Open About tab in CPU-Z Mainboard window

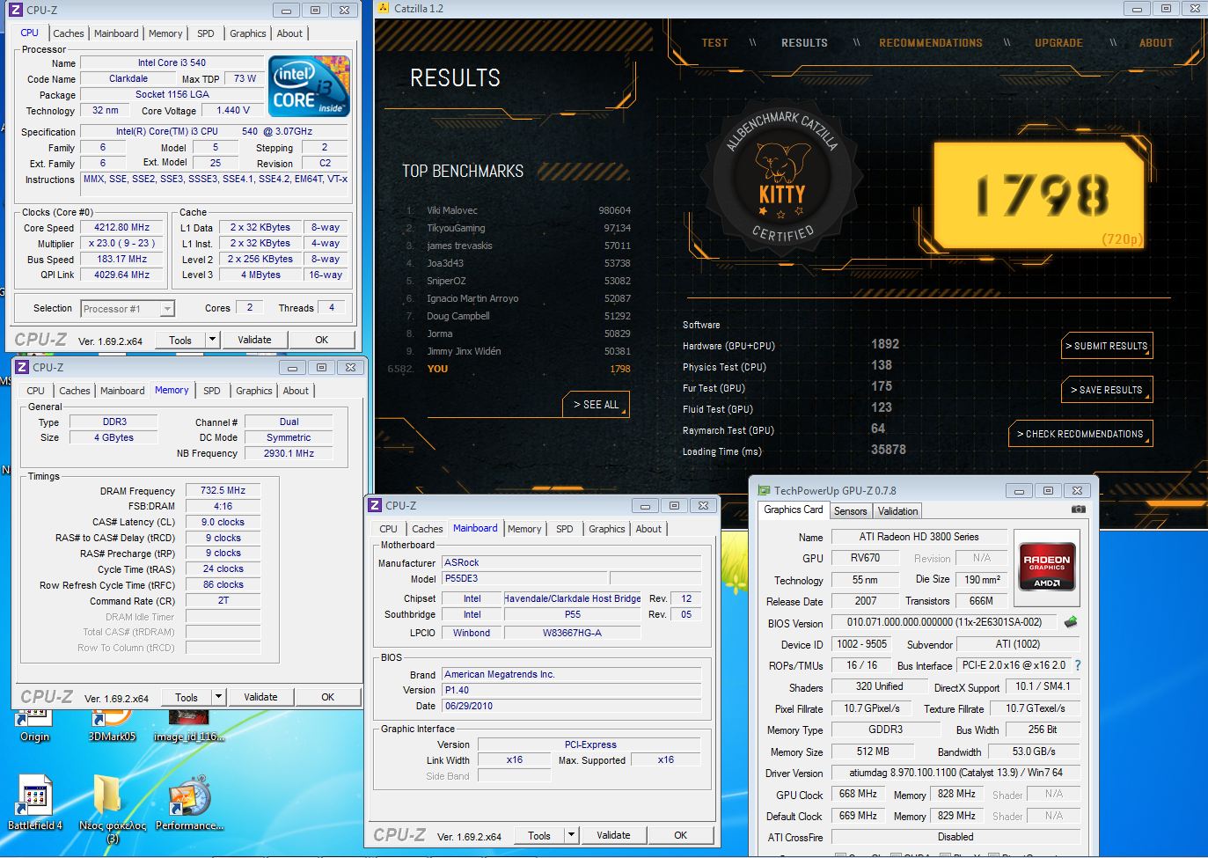648,529
